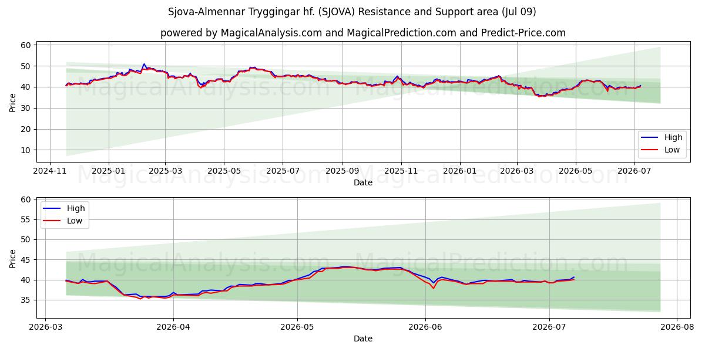
Task: Click the '2026-08' tick on bottom chart
Action: click(x=677, y=327)
